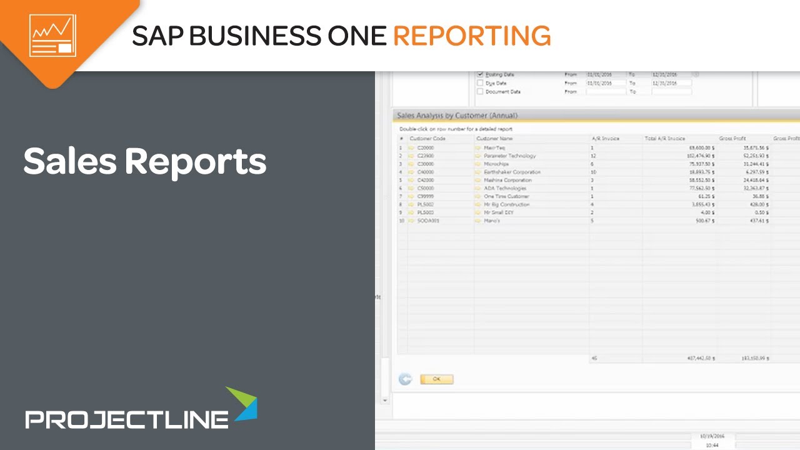Click the Due Date From field
Image resolution: width=800 pixels, height=450 pixels.
606,83
